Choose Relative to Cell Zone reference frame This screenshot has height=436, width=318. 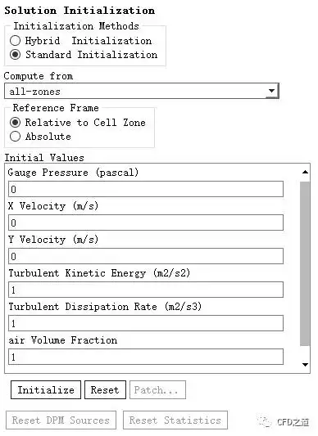point(15,123)
